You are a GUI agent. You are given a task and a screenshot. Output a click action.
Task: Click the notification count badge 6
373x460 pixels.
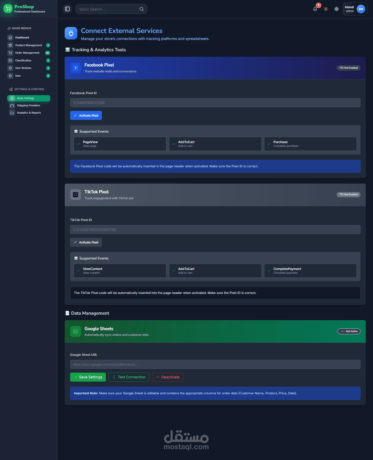click(318, 5)
